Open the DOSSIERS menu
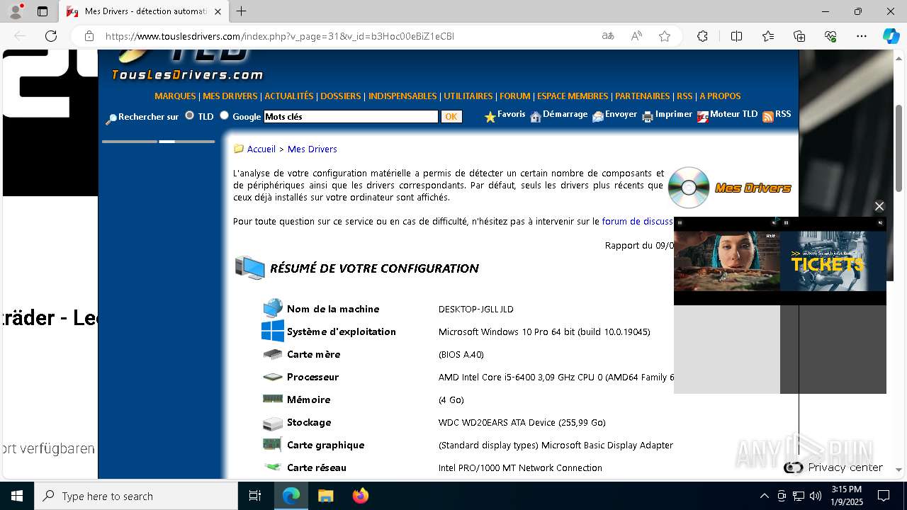 coord(341,96)
